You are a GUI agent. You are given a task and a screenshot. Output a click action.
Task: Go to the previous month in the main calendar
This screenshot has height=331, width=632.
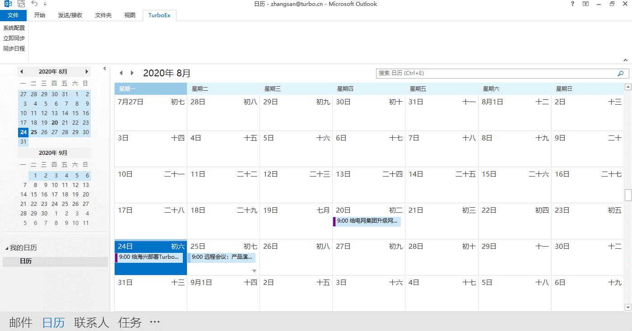pyautogui.click(x=121, y=73)
